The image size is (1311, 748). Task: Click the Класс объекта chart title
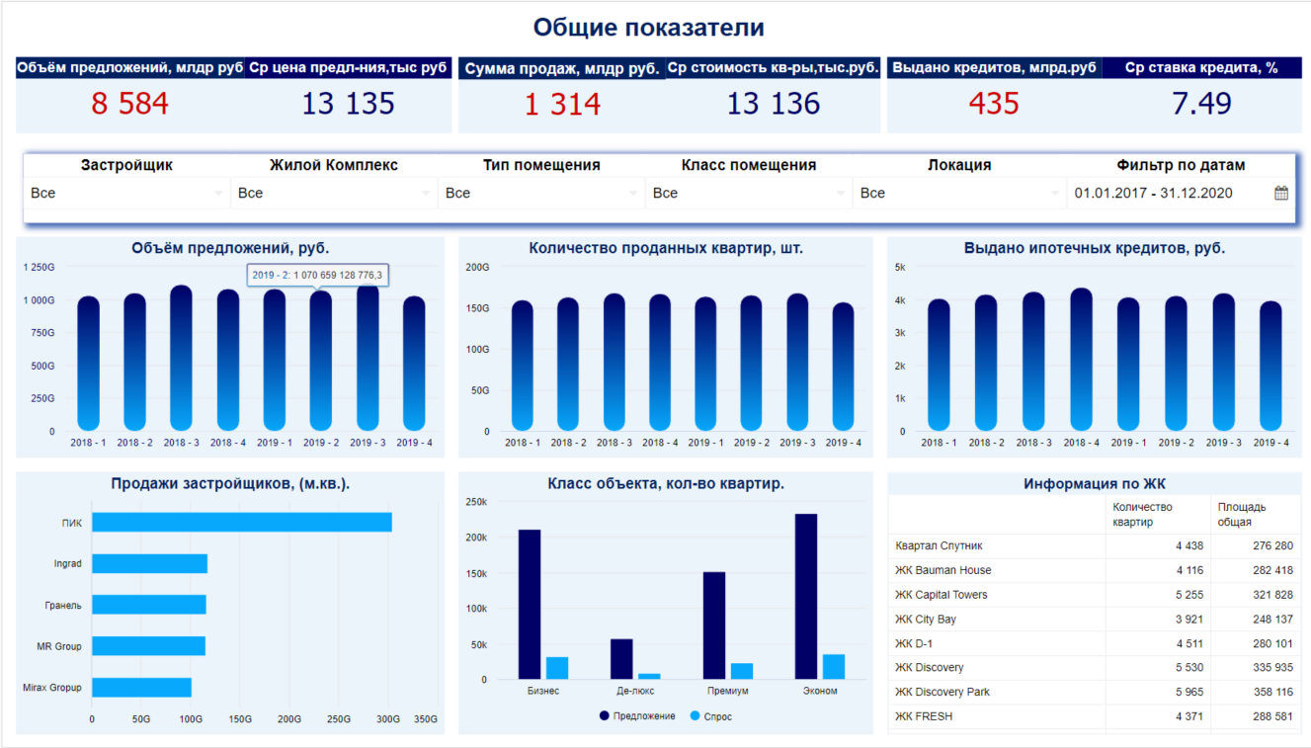(x=666, y=484)
